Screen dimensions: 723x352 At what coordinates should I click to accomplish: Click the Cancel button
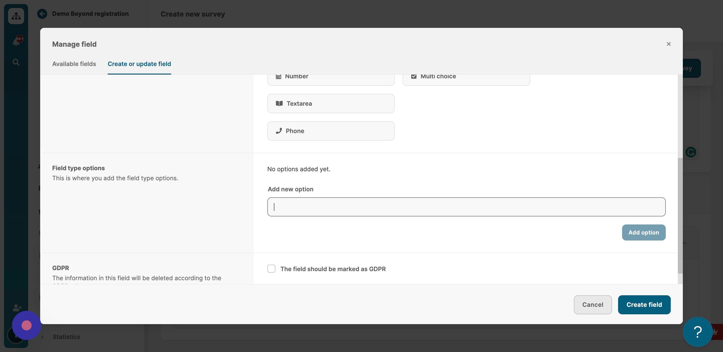coord(592,305)
